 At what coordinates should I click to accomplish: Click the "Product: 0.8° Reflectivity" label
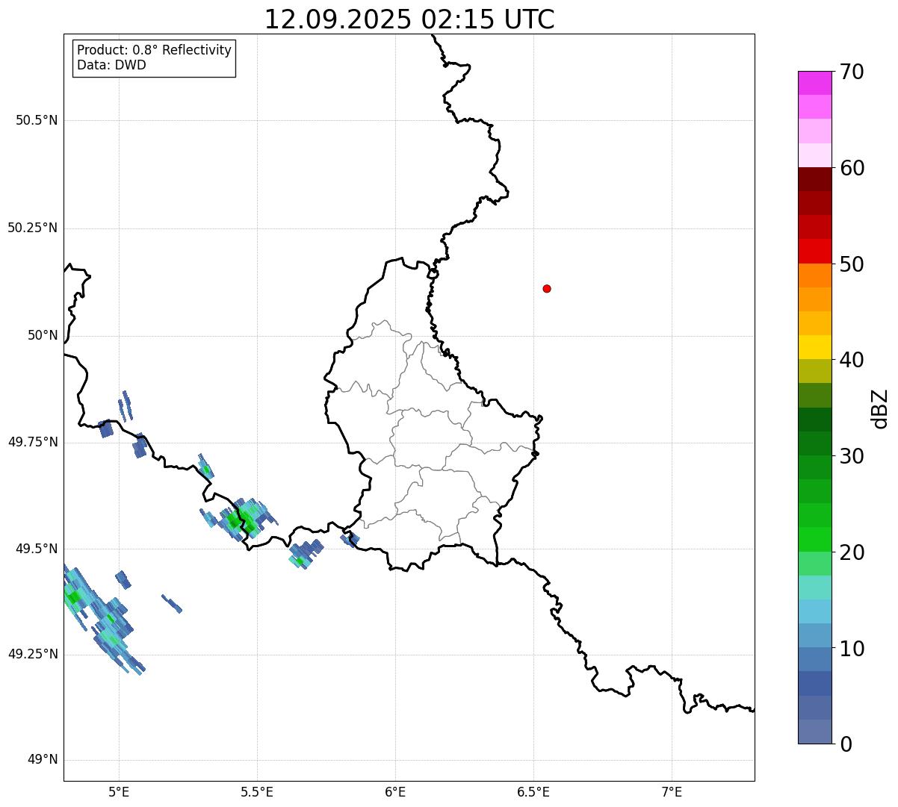155,50
